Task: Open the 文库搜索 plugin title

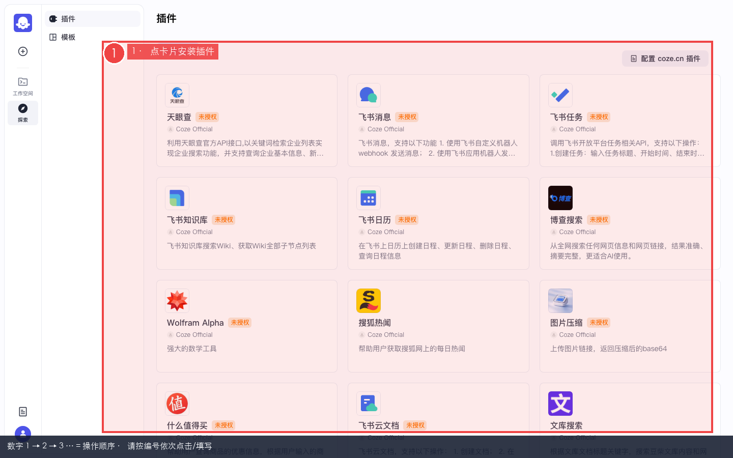Action: tap(567, 425)
